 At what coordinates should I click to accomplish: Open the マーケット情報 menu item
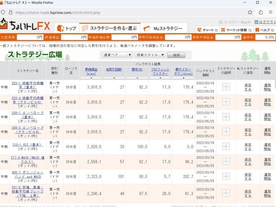(x=236, y=30)
